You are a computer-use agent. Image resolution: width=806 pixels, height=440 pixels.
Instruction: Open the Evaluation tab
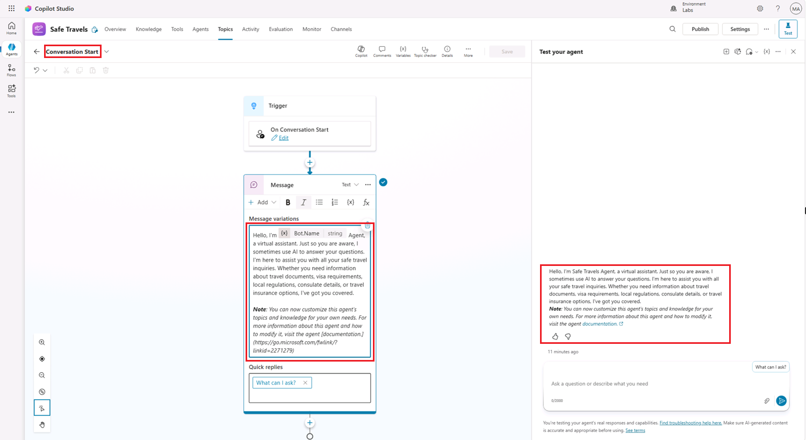pyautogui.click(x=281, y=29)
